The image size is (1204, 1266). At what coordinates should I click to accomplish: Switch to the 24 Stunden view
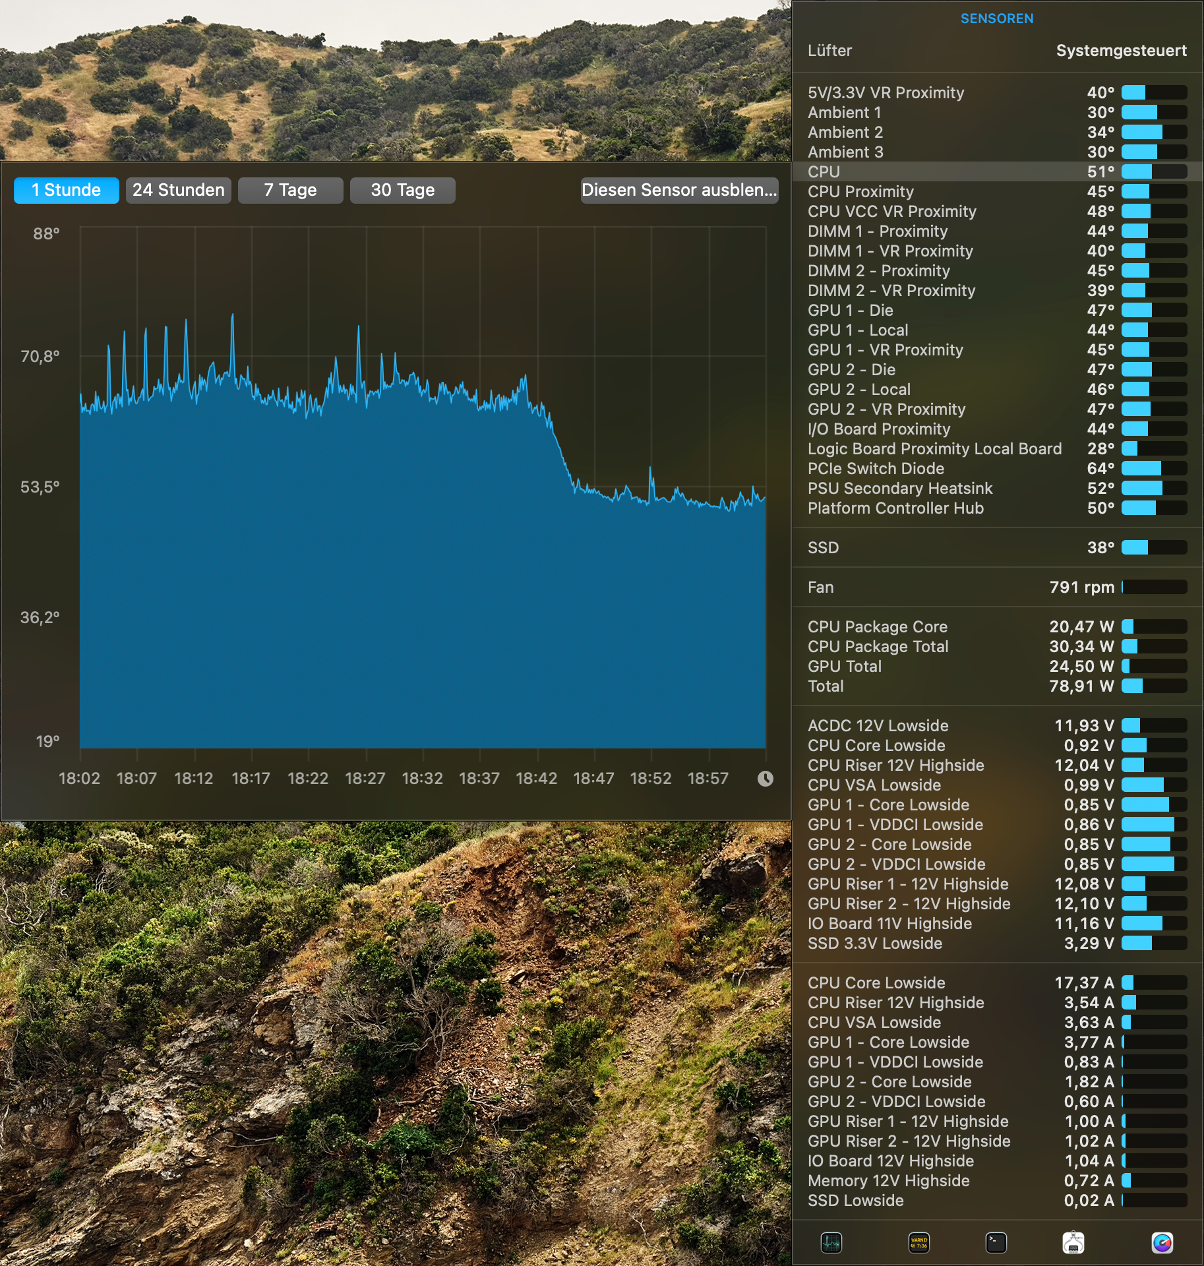(x=178, y=190)
